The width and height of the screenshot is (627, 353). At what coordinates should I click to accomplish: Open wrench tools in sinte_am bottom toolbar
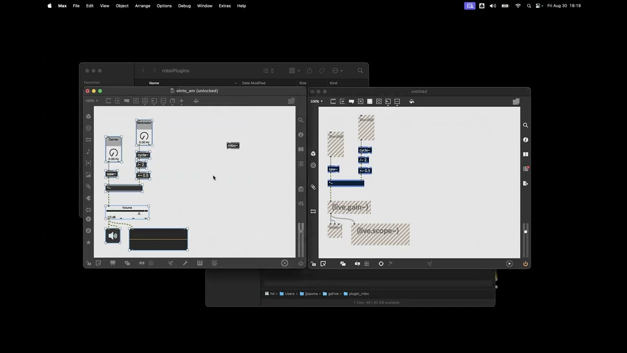tap(185, 263)
